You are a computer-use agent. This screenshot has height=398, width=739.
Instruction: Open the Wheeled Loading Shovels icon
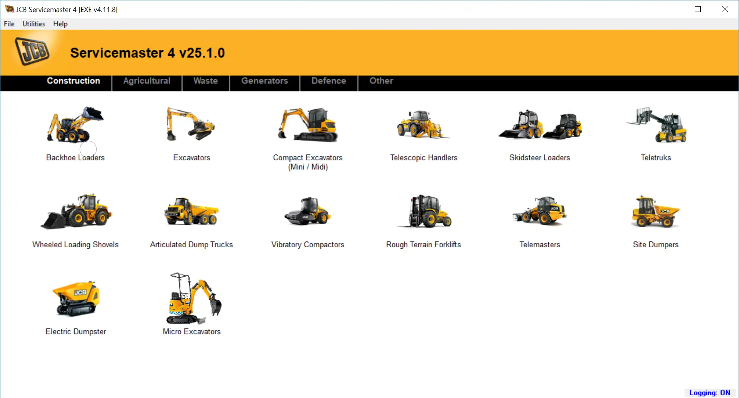(75, 212)
